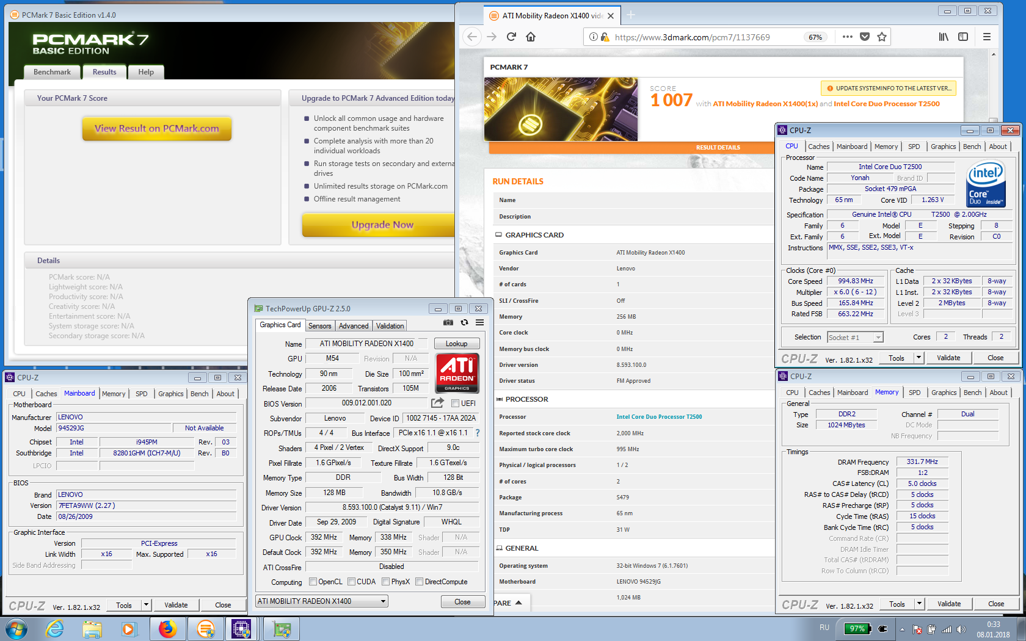
Task: Open the Windows Start menu
Action: (16, 629)
